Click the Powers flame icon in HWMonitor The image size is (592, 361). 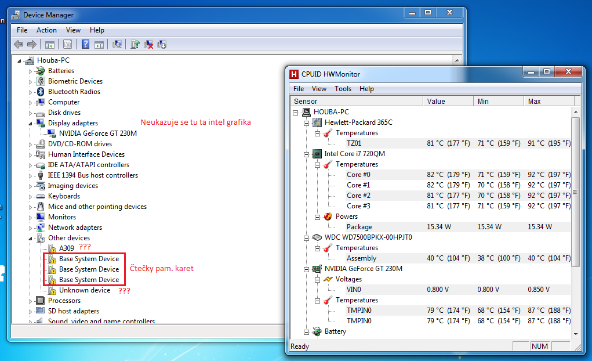tap(328, 216)
